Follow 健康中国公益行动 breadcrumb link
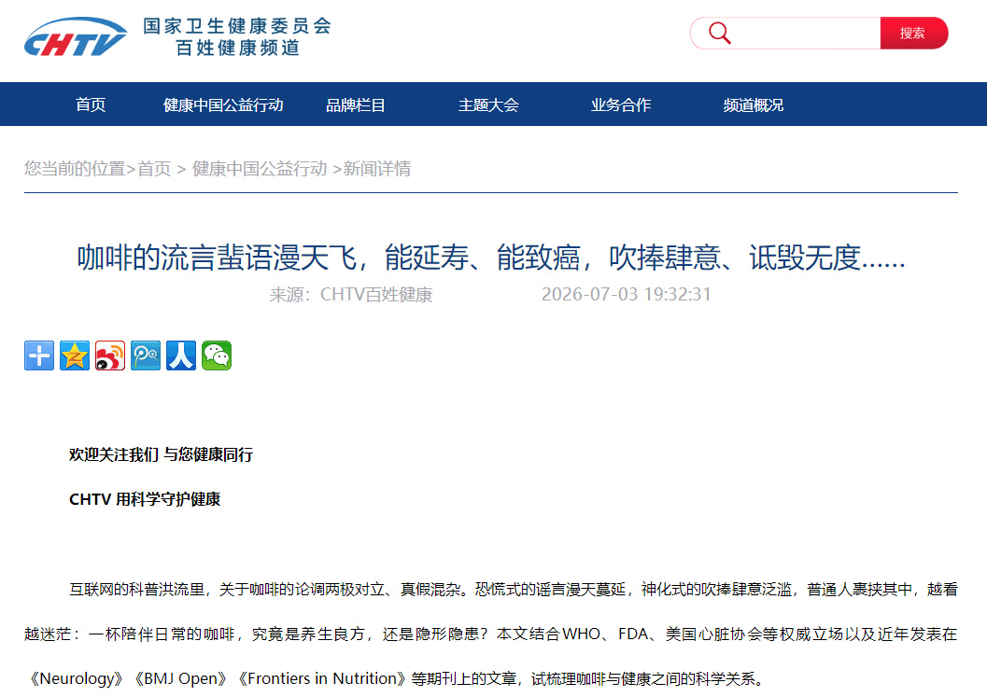Image resolution: width=987 pixels, height=697 pixels. click(x=260, y=169)
